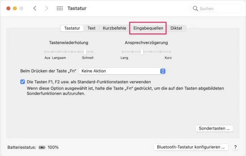This screenshot has height=156, width=246.
Task: Show all preferences grid icon
Action: click(x=60, y=8)
